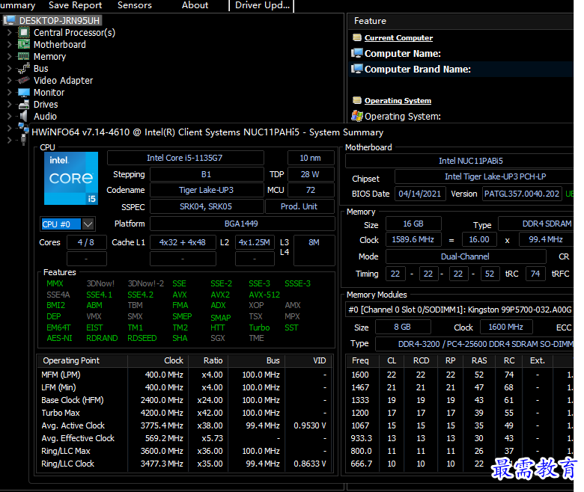Click the Audio speaker icon in tree

click(24, 117)
